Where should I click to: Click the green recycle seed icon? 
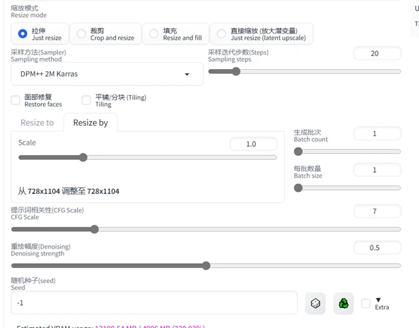click(343, 303)
